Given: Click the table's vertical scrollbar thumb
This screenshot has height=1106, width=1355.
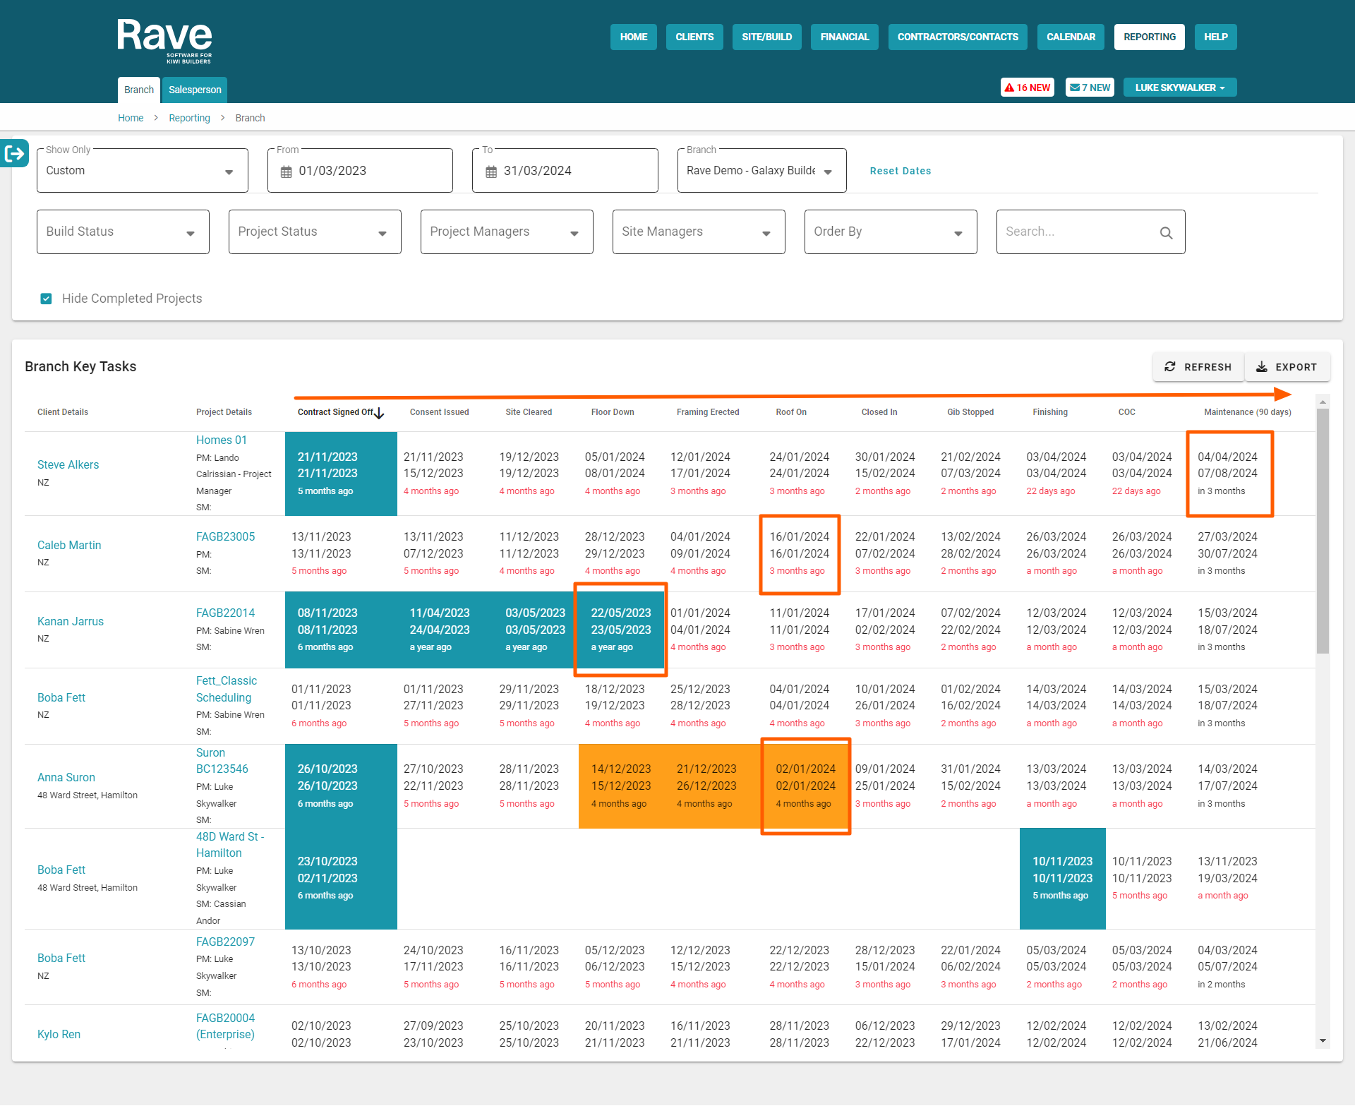Looking at the screenshot, I should [x=1323, y=529].
